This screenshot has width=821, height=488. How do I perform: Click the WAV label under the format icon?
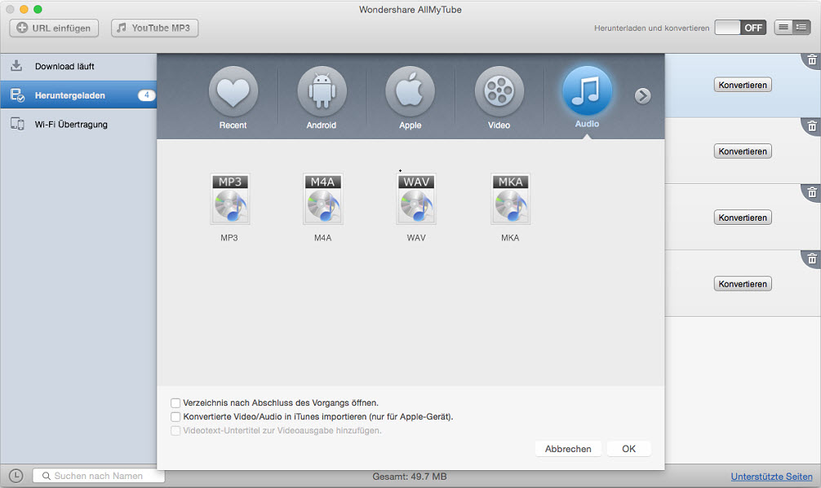tap(416, 238)
